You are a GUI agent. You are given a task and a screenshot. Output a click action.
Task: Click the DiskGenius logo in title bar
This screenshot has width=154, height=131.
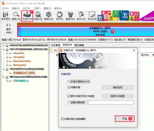coord(3,3)
